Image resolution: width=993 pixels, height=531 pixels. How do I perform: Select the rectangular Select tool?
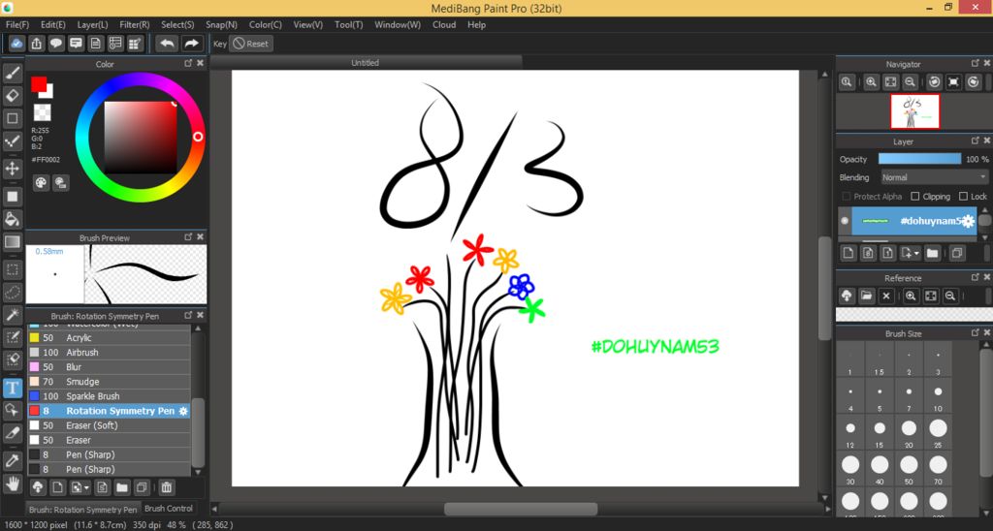coord(12,269)
